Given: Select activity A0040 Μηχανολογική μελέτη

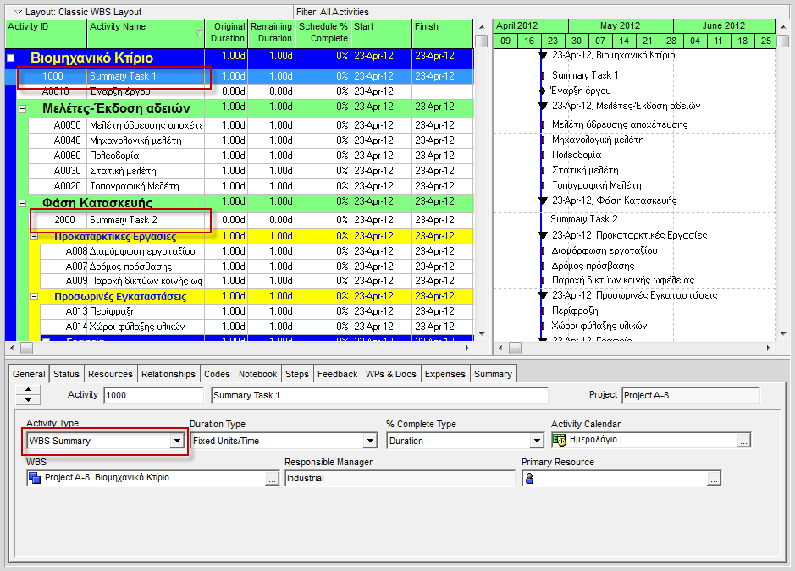Looking at the screenshot, I should [251, 140].
